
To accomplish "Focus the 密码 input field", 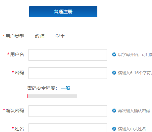I will click(68, 73).
